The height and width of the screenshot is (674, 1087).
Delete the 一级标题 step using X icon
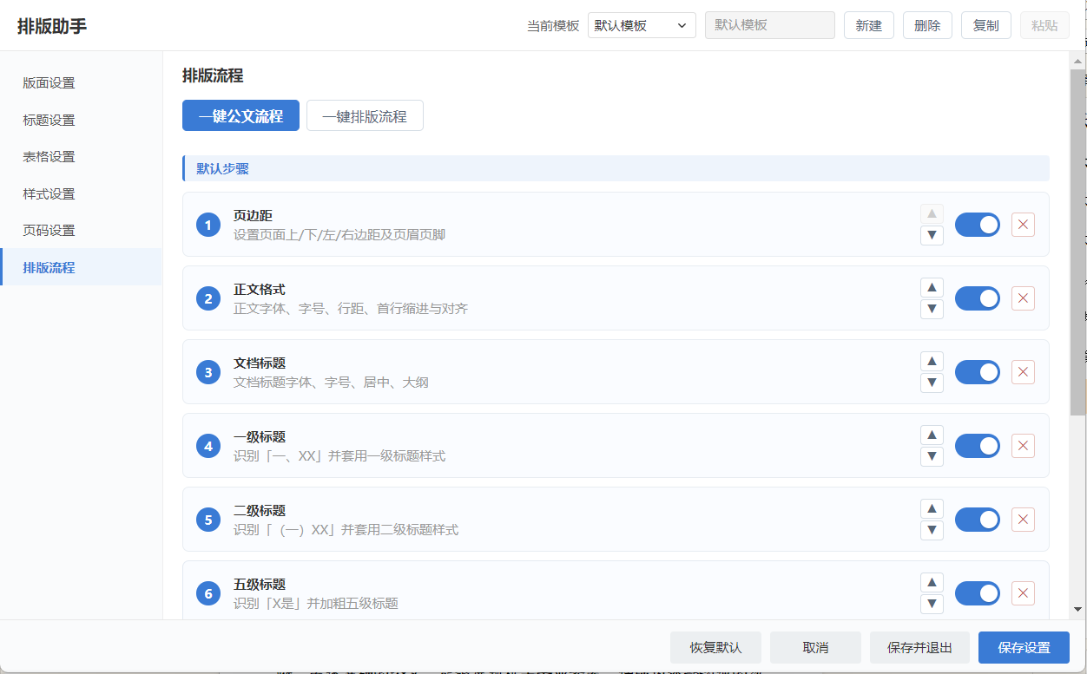[x=1023, y=446]
